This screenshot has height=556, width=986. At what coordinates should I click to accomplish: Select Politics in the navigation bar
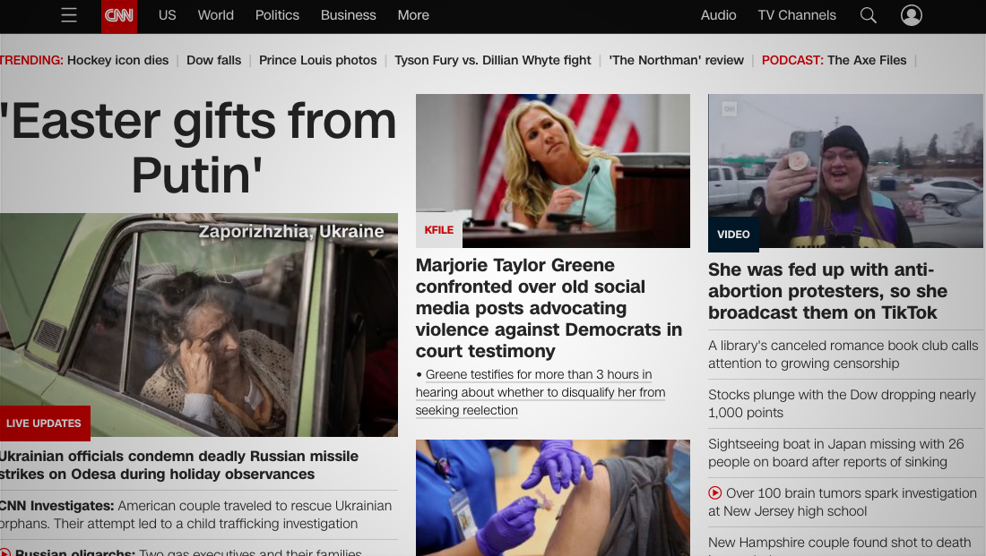[277, 15]
